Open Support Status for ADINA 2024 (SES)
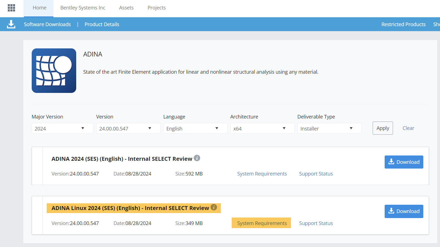This screenshot has height=247, width=440. [x=316, y=174]
